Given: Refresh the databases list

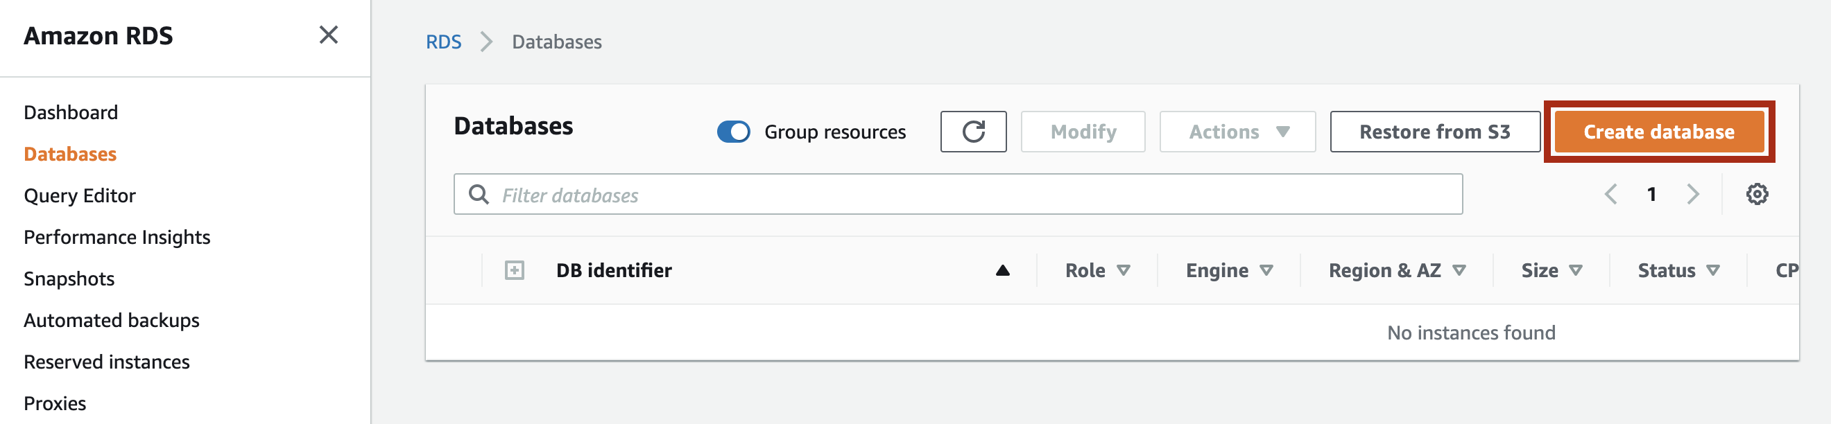Looking at the screenshot, I should pos(973,132).
